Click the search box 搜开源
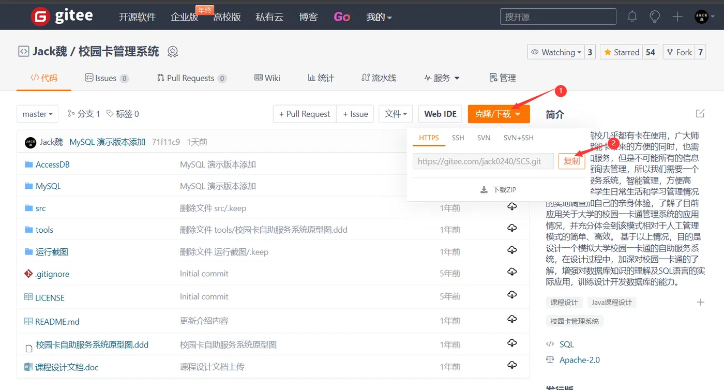Viewport: 724px width, 390px height. (558, 17)
